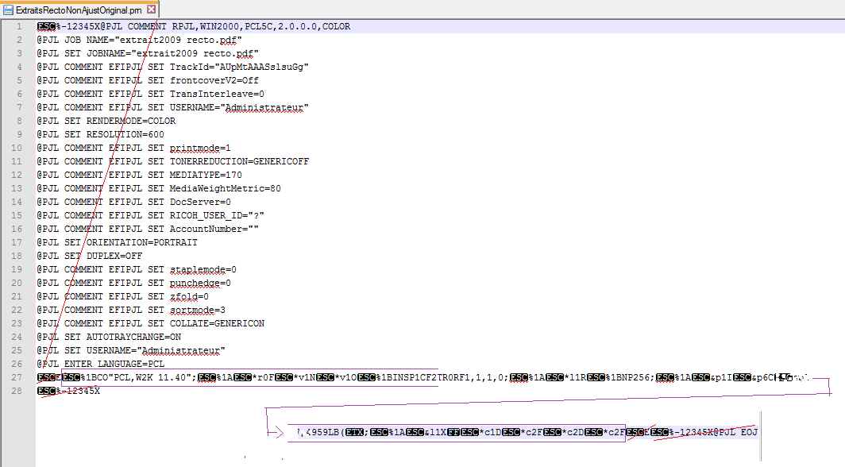Click the ETX control symbol in the bottom excerpt
Screen dimensions: 845x467
[354, 432]
